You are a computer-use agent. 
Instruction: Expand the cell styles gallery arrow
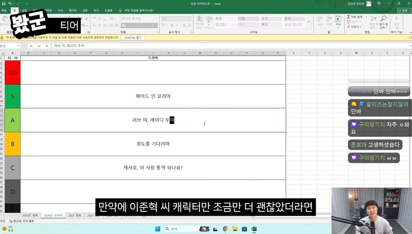tap(308, 22)
